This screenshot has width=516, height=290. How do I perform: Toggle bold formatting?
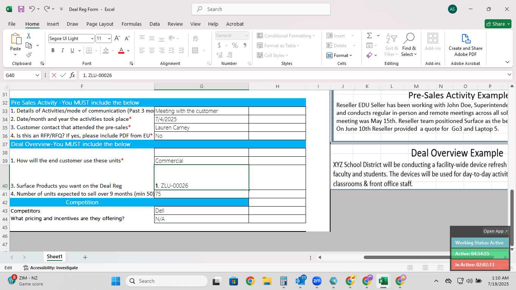click(x=53, y=51)
